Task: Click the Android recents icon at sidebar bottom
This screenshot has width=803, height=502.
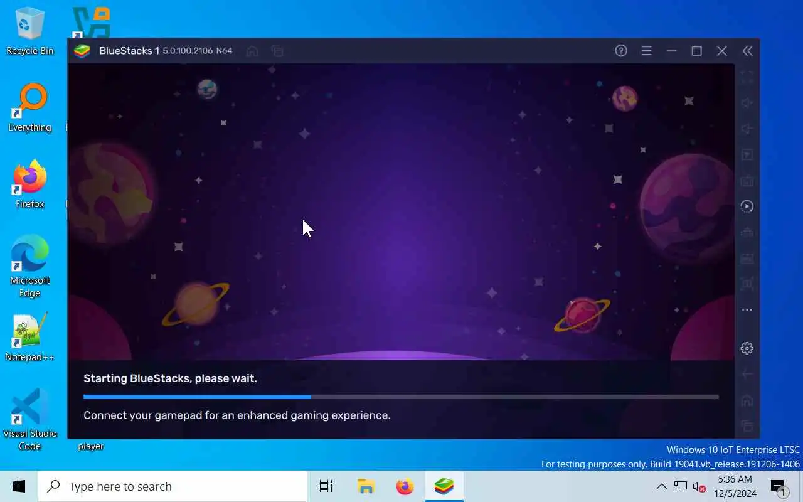Action: tap(747, 426)
